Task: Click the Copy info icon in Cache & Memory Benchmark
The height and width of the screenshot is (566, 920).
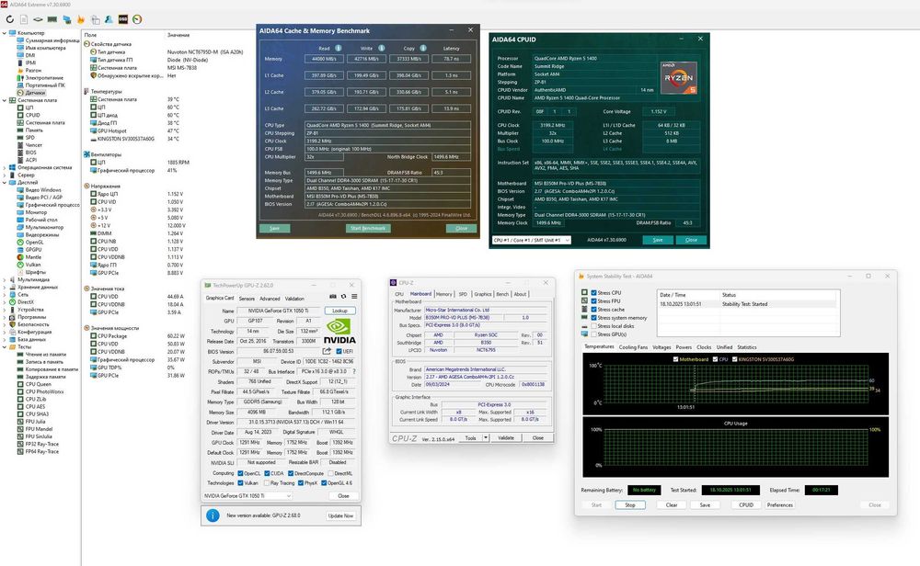Action: (423, 48)
